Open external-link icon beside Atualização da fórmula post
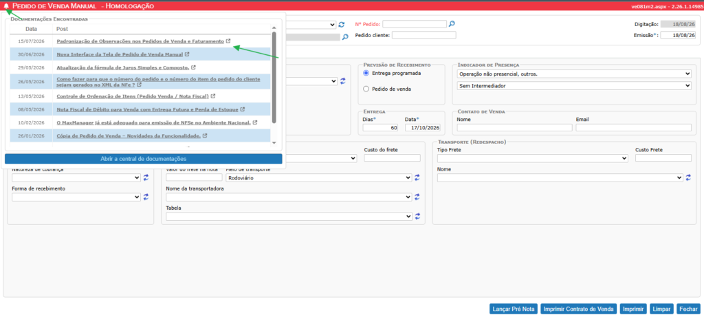The height and width of the screenshot is (326, 704). pyautogui.click(x=193, y=67)
